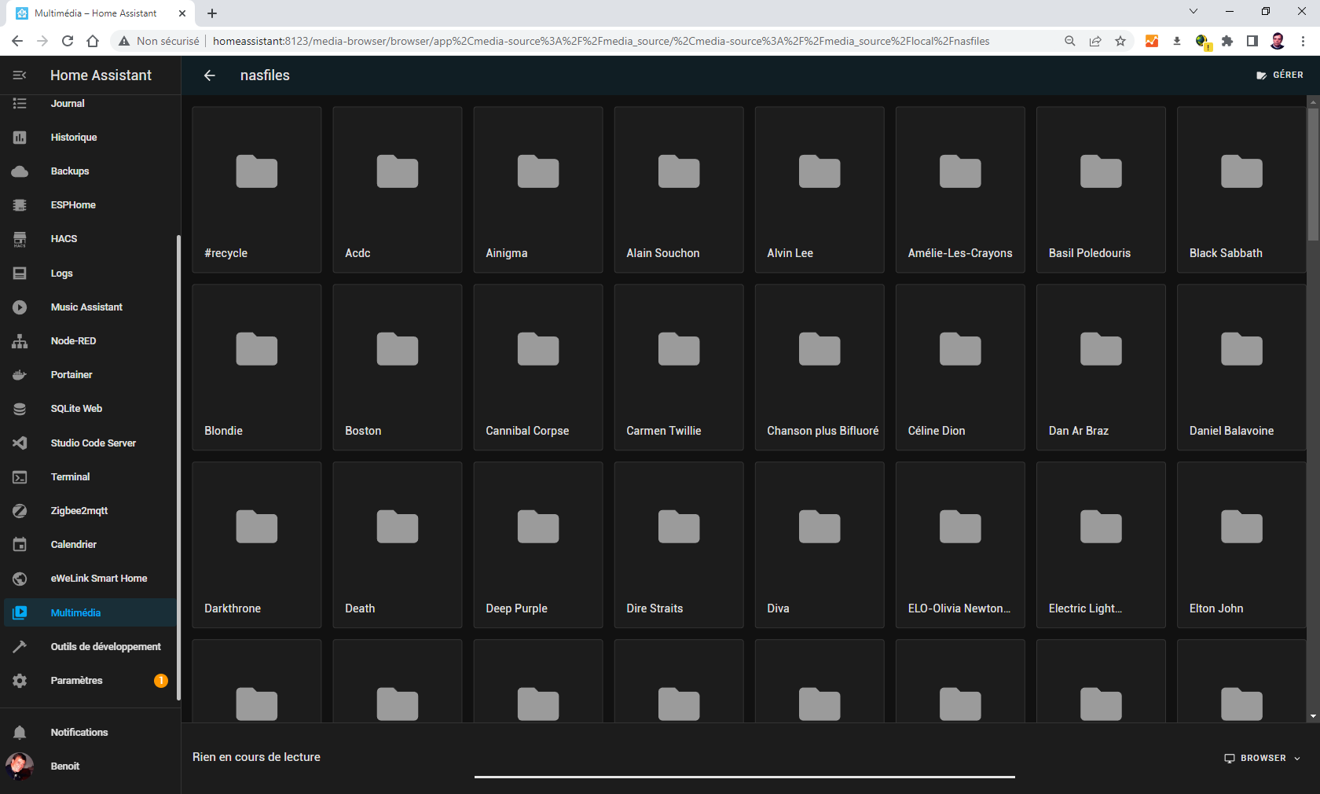Open the Cannibal Corpse folder
Screen dimensions: 1320x794
tap(538, 367)
